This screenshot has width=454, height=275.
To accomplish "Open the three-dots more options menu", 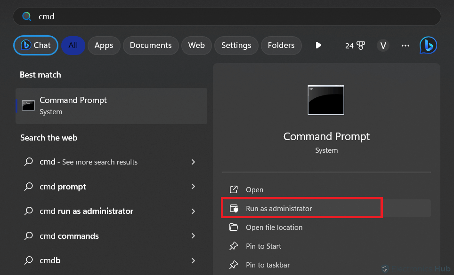I will pyautogui.click(x=405, y=46).
